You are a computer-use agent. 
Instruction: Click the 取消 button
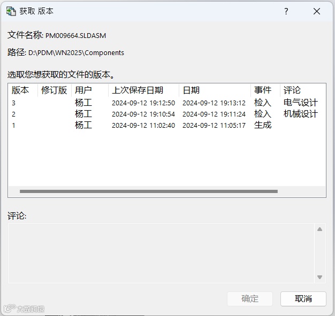coord(303,298)
